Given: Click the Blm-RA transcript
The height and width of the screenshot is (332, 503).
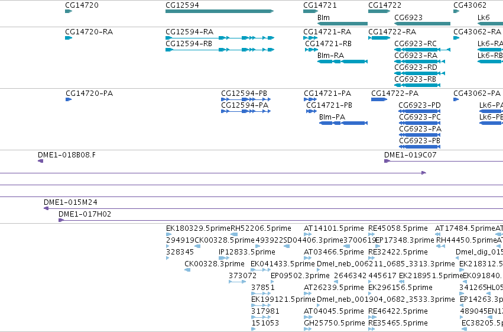Looking at the screenshot, I should pos(342,62).
